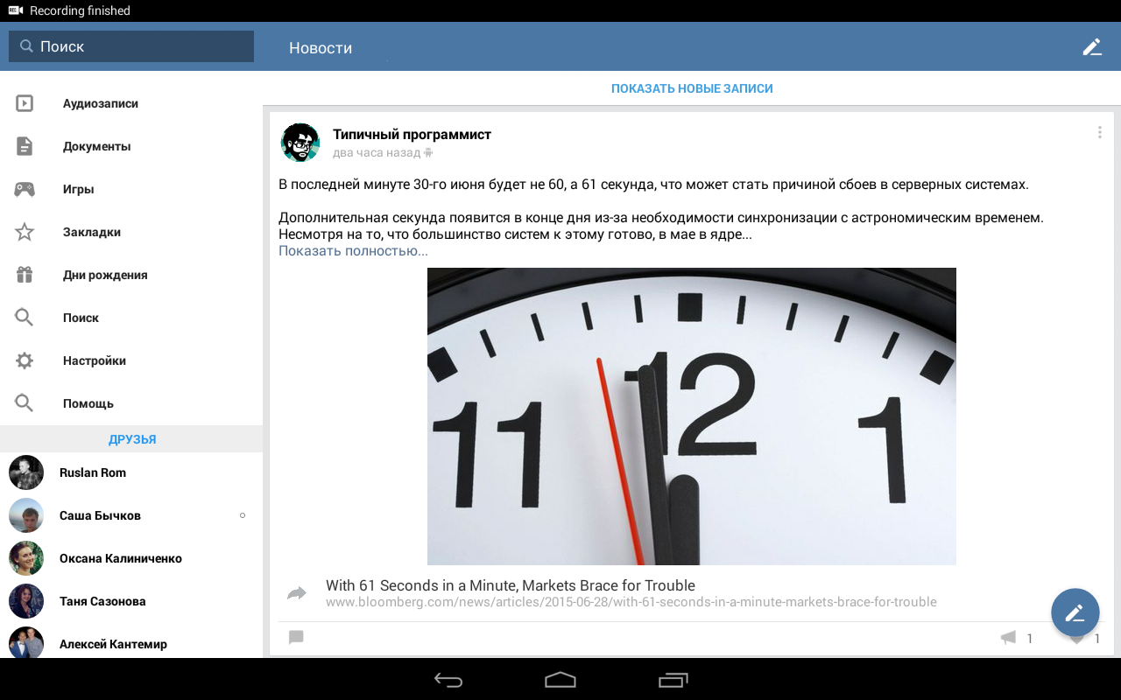Tap the comment icon under the post
The height and width of the screenshot is (700, 1121).
(x=296, y=638)
